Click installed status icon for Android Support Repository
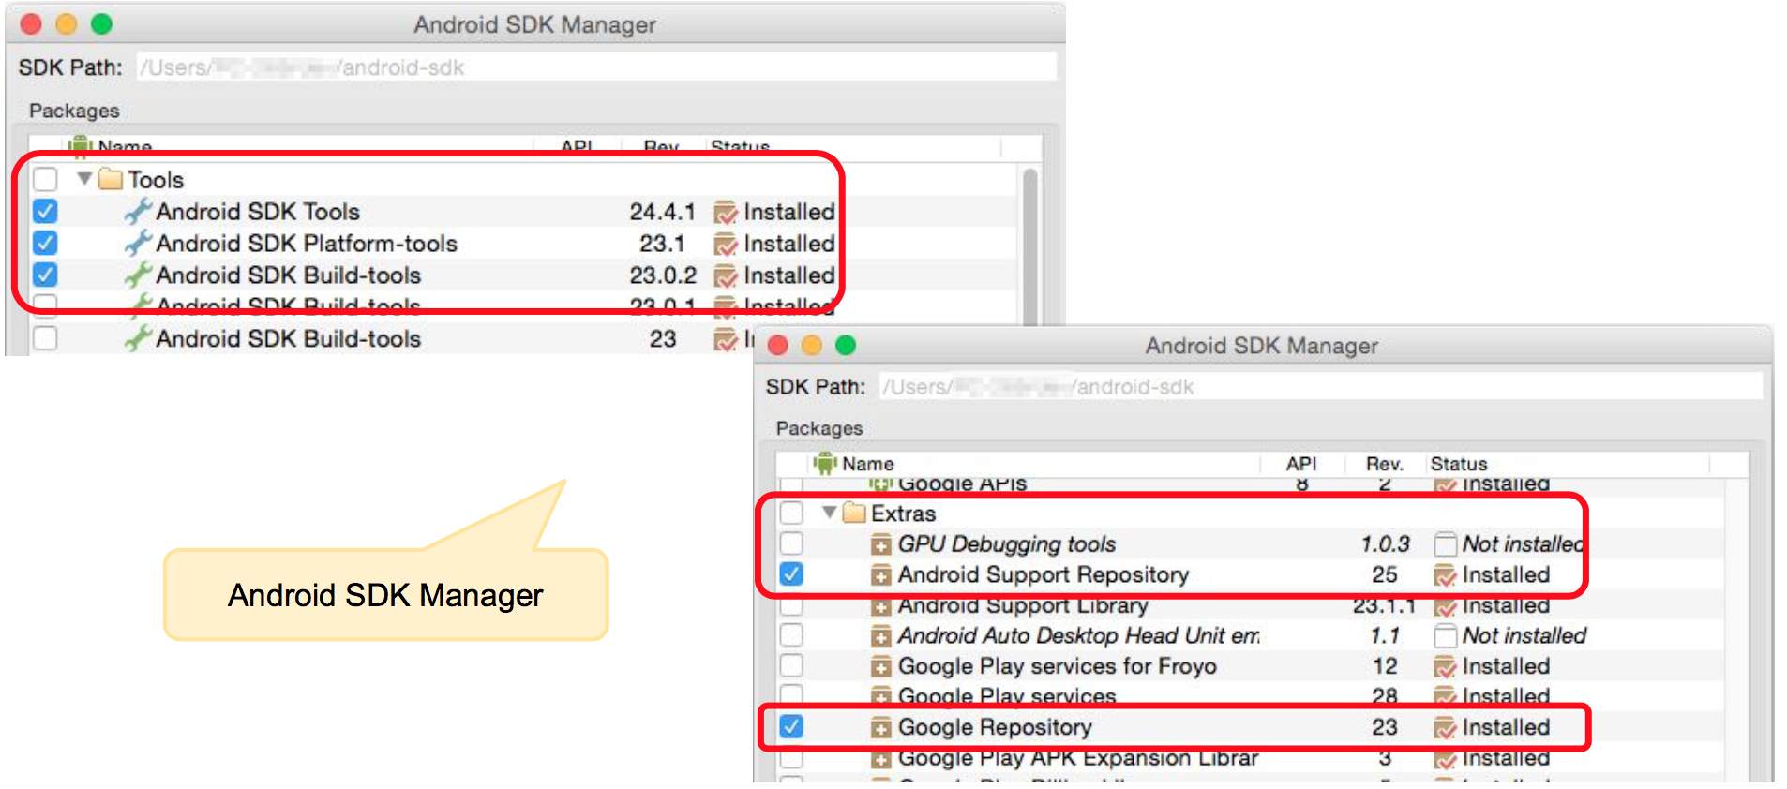Image resolution: width=1787 pixels, height=789 pixels. pos(1445,575)
